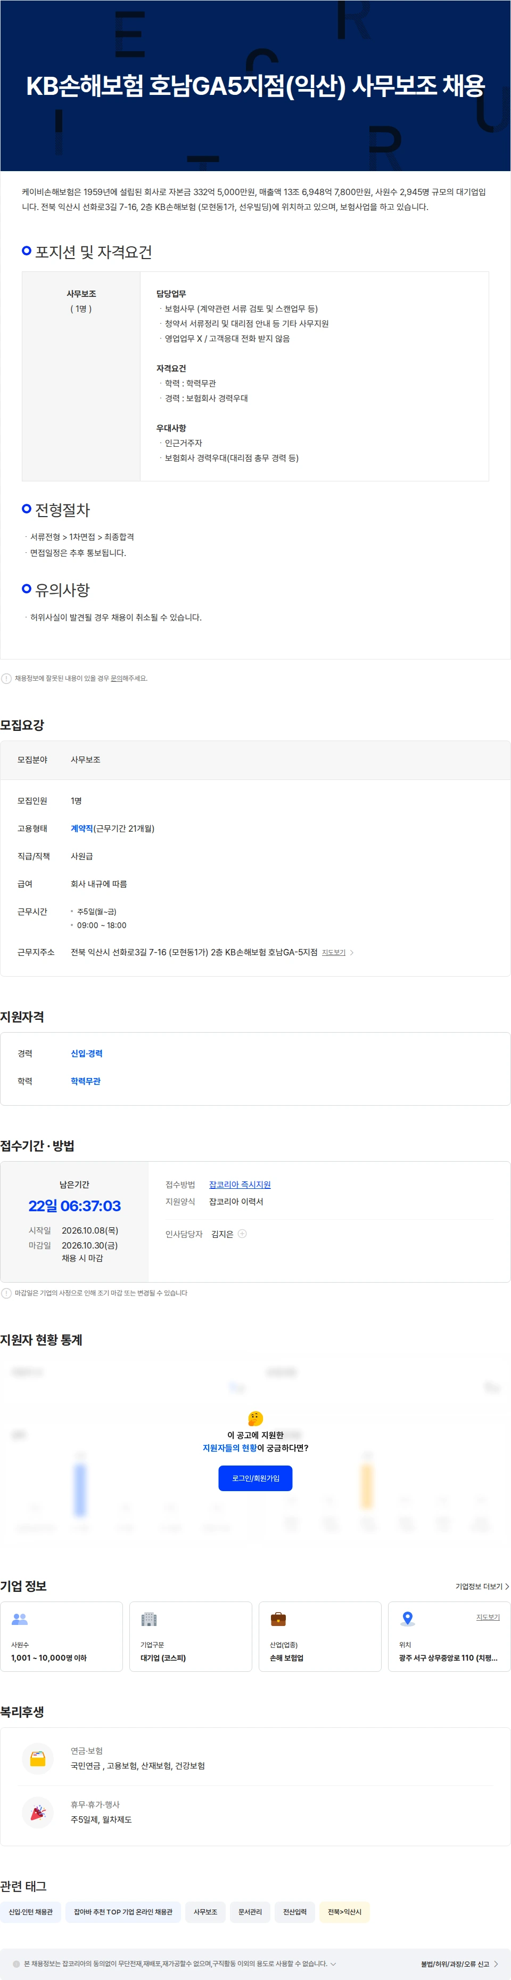
Task: Click 학력무관 in 지원자격
Action: pos(86,1082)
